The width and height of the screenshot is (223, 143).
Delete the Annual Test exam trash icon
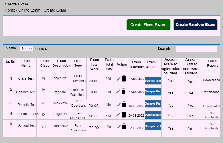[124, 126]
